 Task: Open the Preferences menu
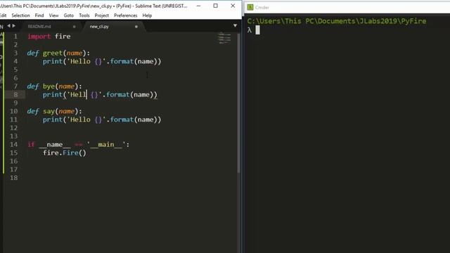[125, 15]
